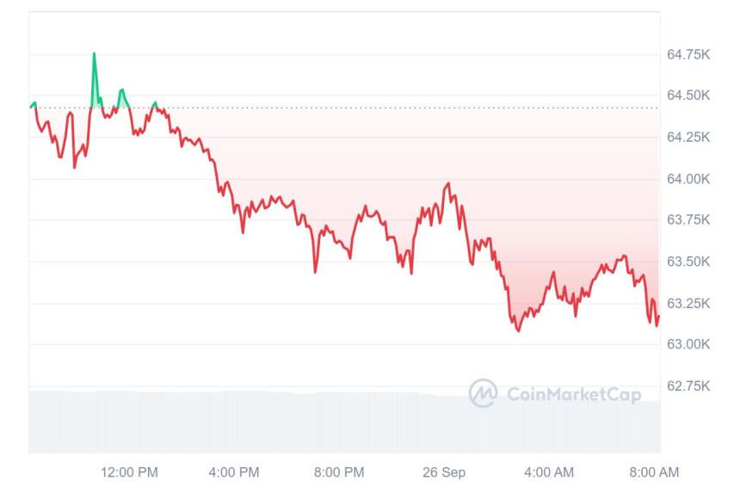Click the 64.75K price axis label
This screenshot has width=740, height=493.
click(x=688, y=55)
